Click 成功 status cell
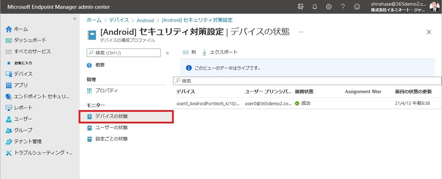Image resolution: width=442 pixels, height=179 pixels. 303,103
